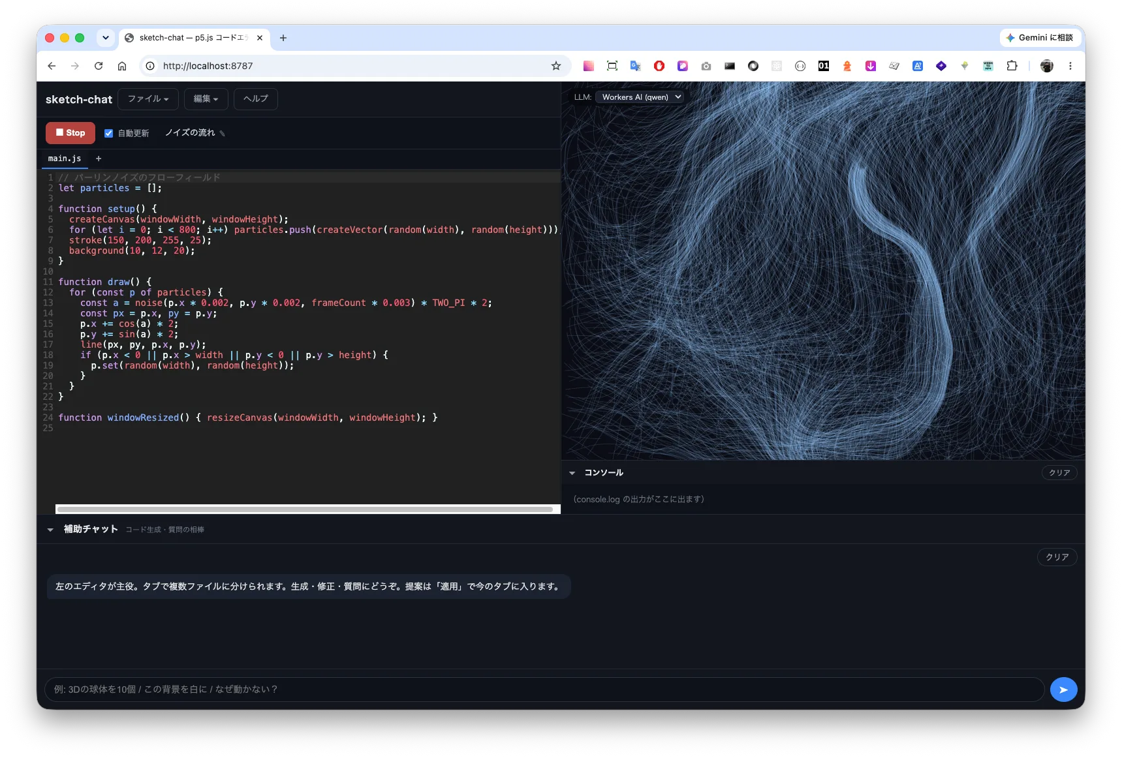Click the 'background(10, 12, 20);' line
This screenshot has height=758, width=1122.
point(132,250)
